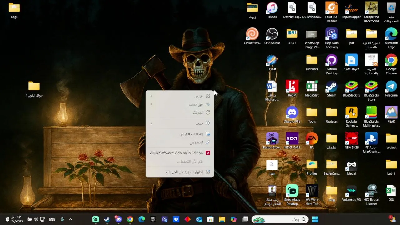Open the Windows Start button

pyautogui.click(x=315, y=219)
